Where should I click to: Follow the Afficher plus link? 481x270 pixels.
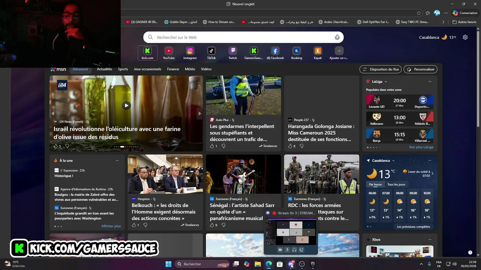111,226
